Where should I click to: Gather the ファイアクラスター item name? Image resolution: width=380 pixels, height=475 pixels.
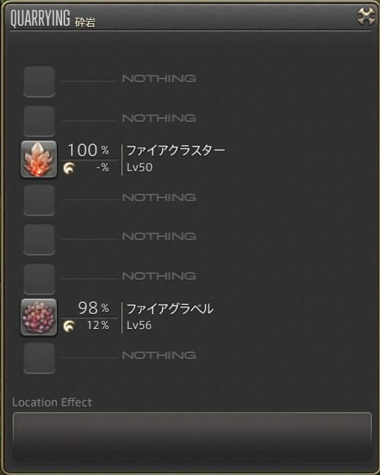click(x=176, y=150)
